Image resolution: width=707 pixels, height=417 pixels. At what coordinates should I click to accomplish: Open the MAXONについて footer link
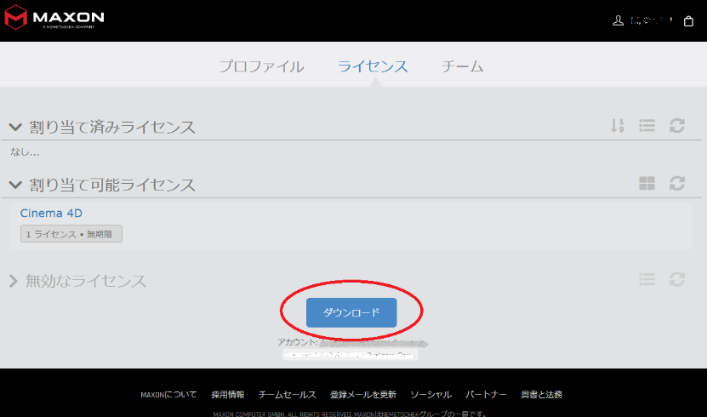tap(168, 395)
